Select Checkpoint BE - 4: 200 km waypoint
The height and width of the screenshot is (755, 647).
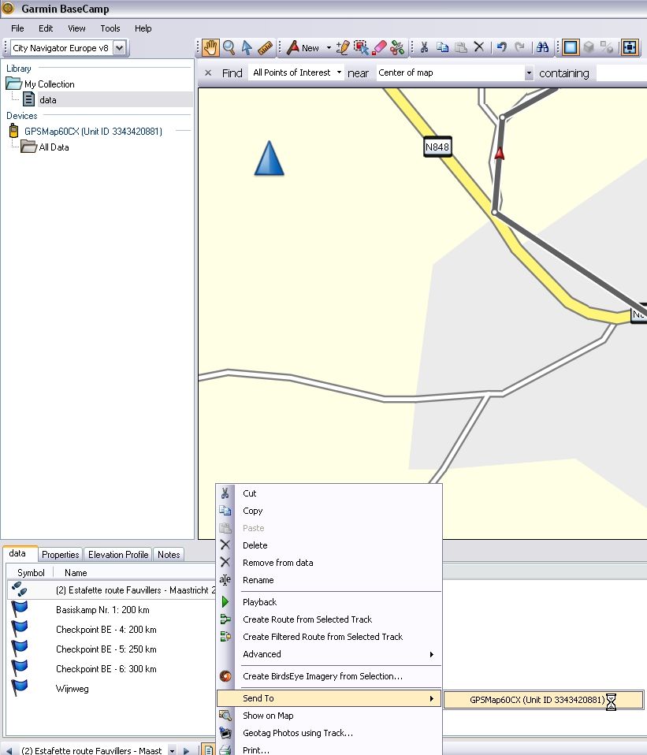click(106, 630)
